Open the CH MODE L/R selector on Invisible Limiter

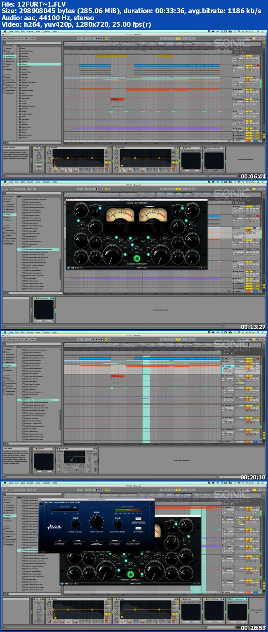pyautogui.click(x=60, y=540)
